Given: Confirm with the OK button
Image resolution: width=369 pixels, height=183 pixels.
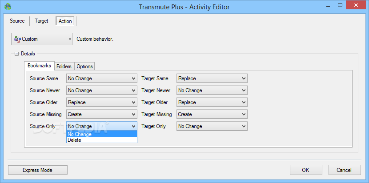Looking at the screenshot, I should tap(306, 170).
